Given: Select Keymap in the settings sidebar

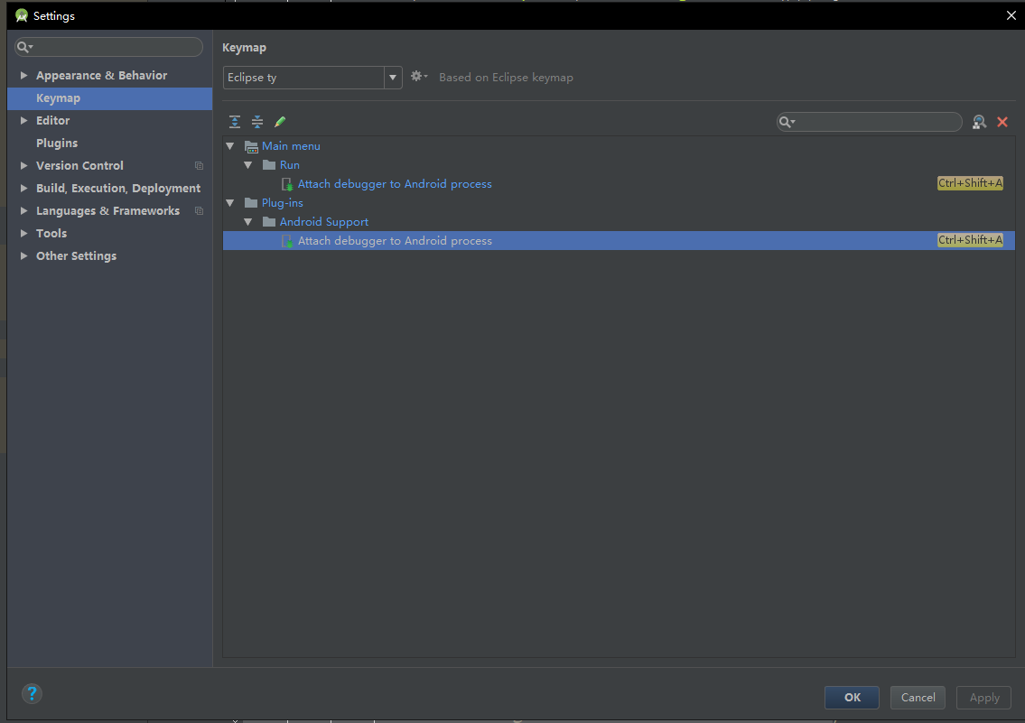Looking at the screenshot, I should [110, 98].
